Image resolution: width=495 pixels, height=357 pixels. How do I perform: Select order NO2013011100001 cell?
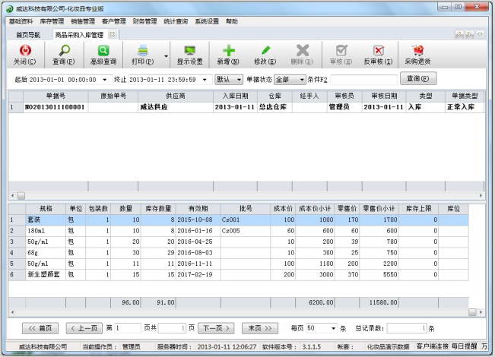[x=56, y=107]
